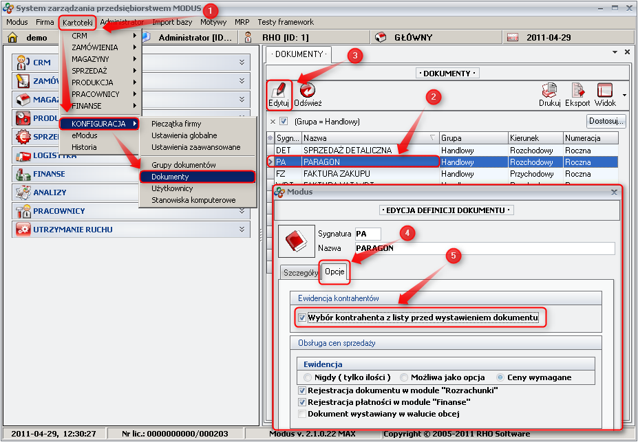
Task: Expand the ZAMÓWIENIA panel chevron
Action: pyautogui.click(x=242, y=81)
